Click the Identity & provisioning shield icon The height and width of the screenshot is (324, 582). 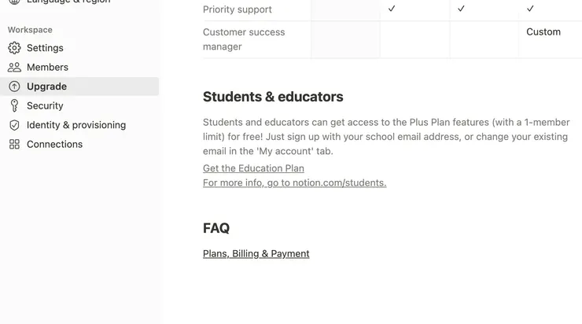click(14, 125)
